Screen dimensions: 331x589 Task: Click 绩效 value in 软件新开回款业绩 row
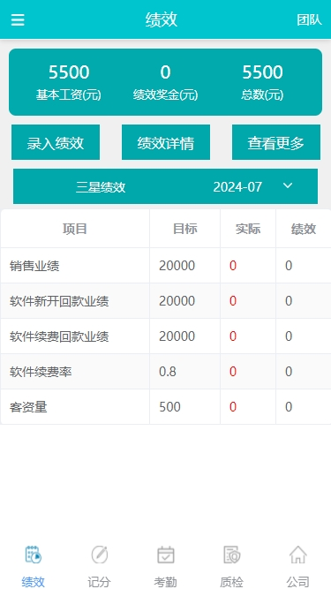[x=289, y=301]
